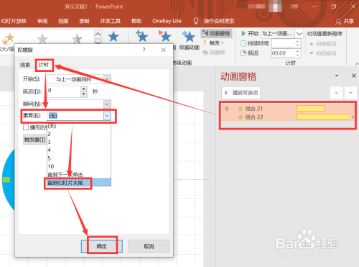Expand the 开始(S) dropdown in dialog
Image resolution: width=359 pixels, height=267 pixels.
107,79
